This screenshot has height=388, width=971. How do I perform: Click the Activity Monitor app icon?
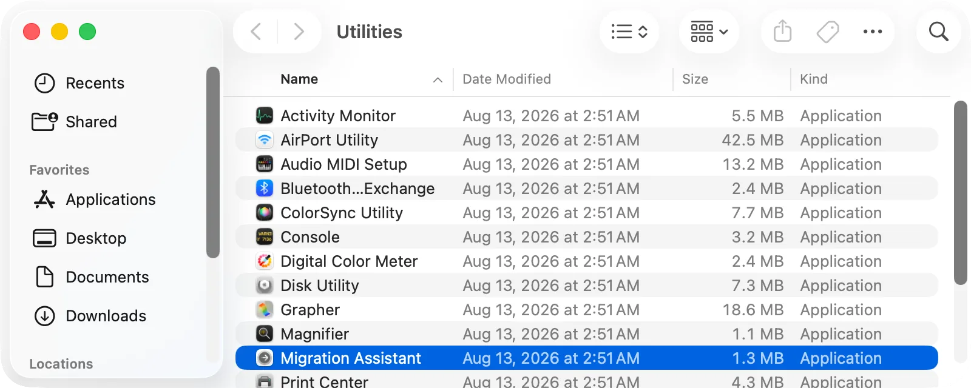pos(264,115)
